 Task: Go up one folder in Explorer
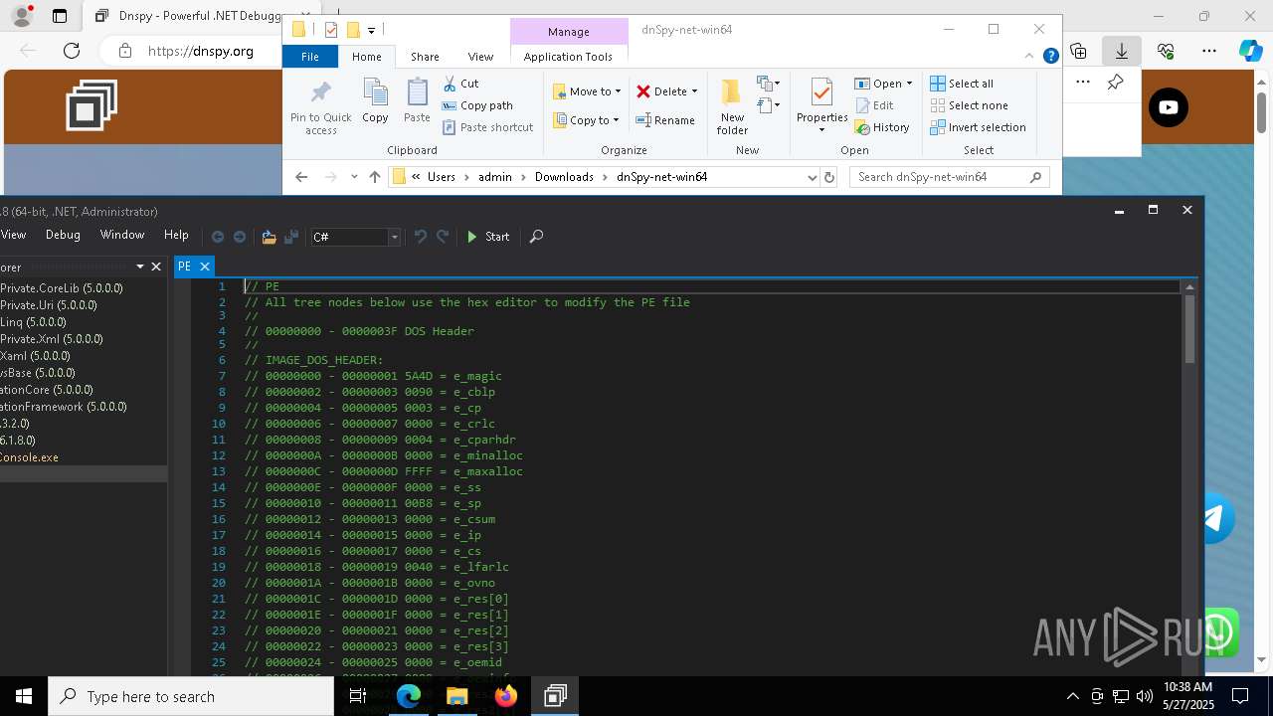[375, 177]
